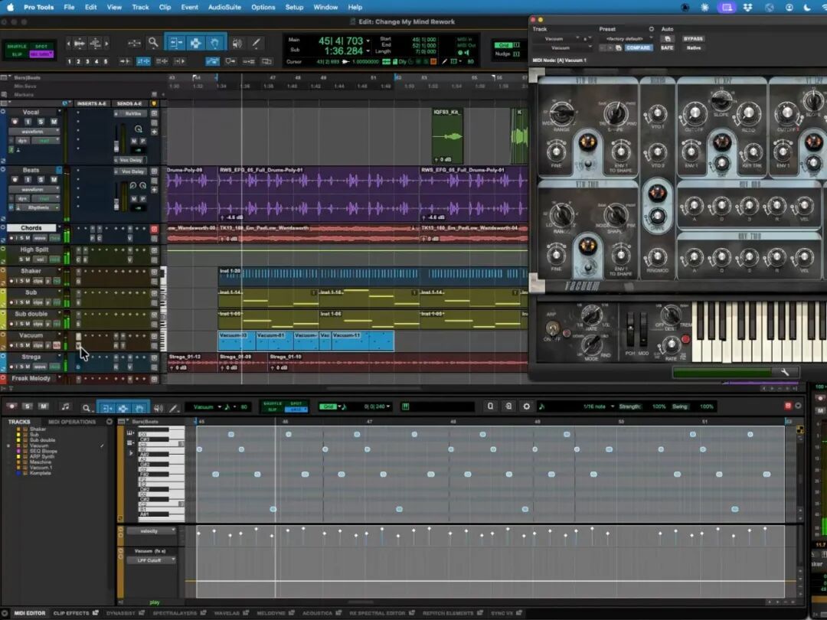
Task: Click the CUTOFF knob in Vacuum filter
Action: click(x=695, y=113)
